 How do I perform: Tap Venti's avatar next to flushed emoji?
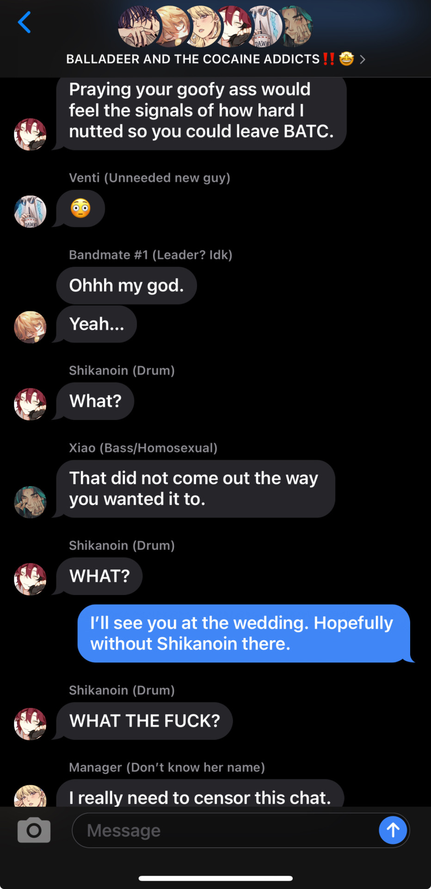[x=30, y=211]
